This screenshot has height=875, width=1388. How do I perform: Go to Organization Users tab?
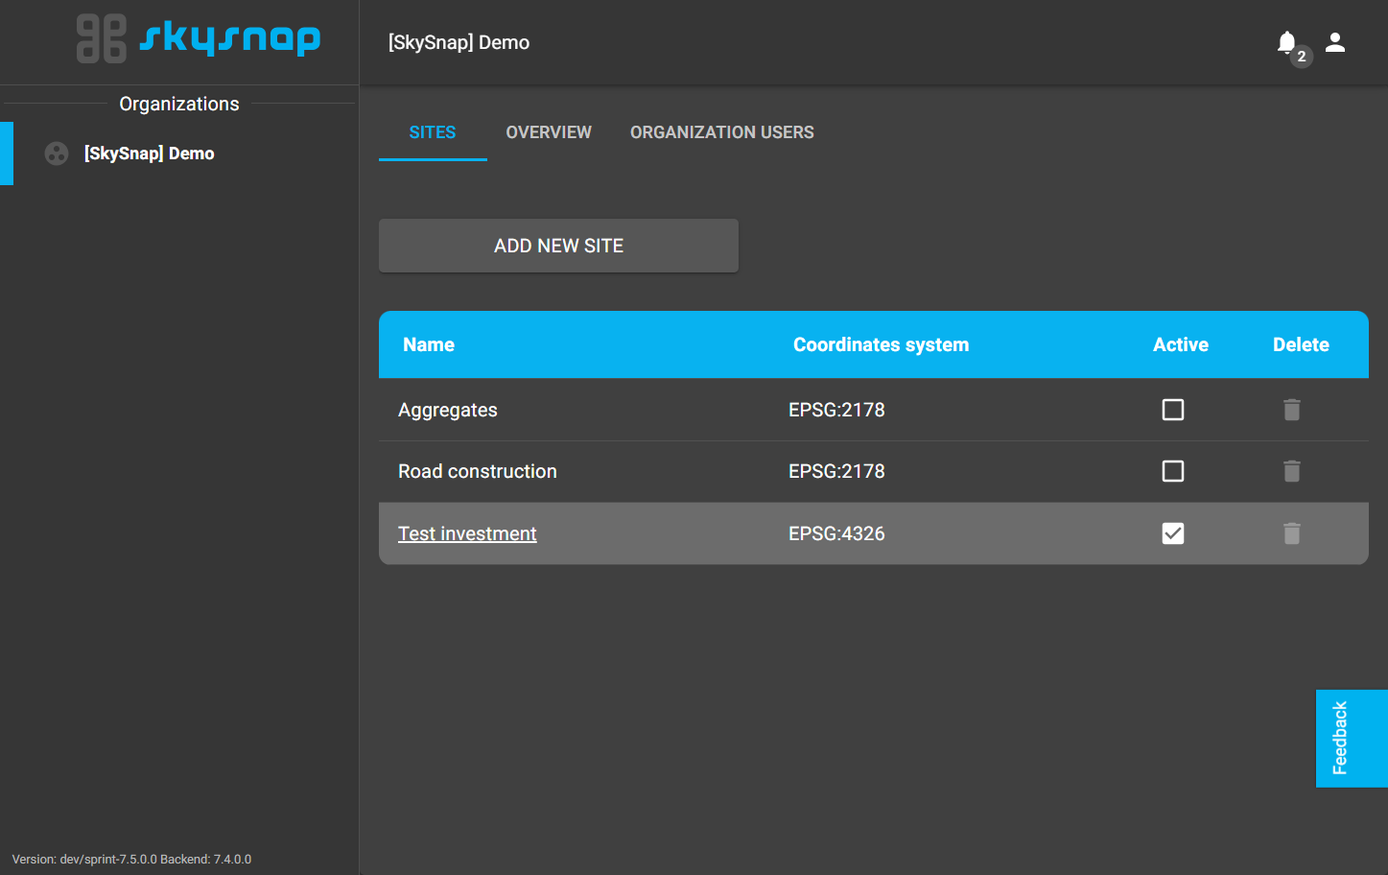pos(722,132)
